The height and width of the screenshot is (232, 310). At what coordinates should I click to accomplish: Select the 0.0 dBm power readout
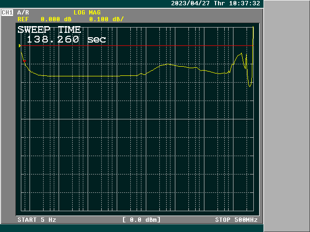point(141,220)
